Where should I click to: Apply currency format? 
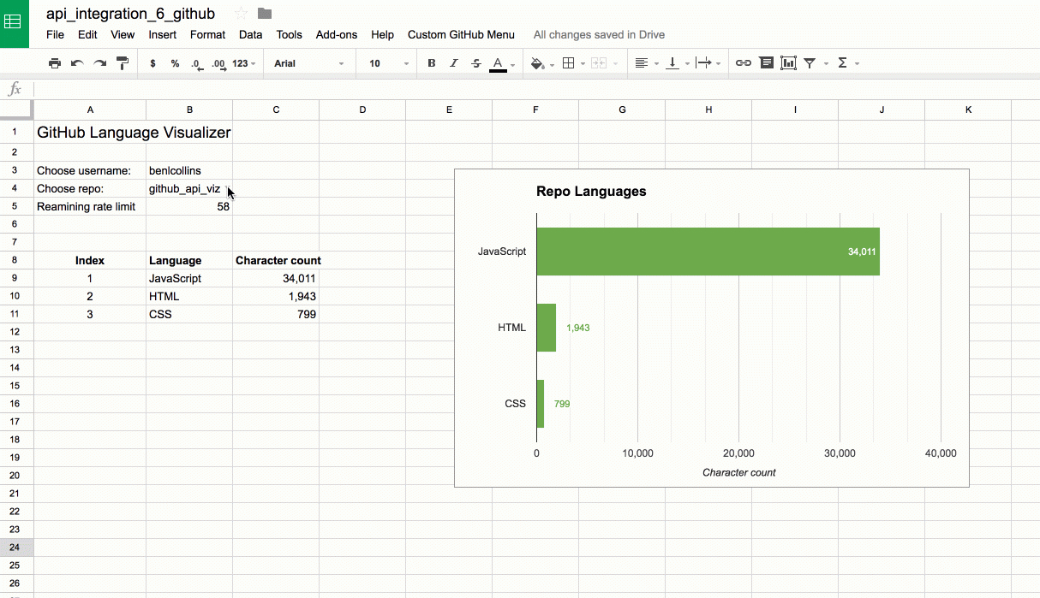pyautogui.click(x=153, y=62)
